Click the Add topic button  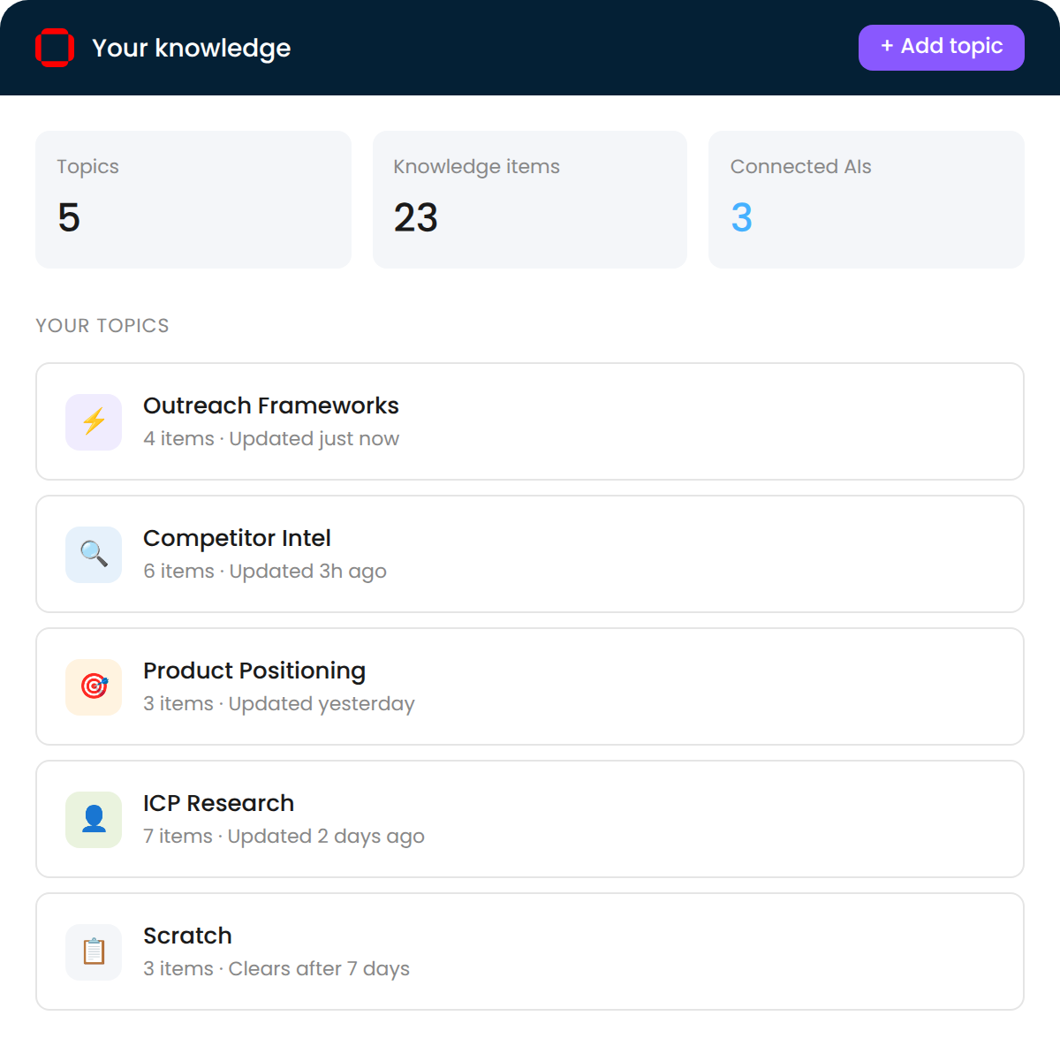click(941, 47)
